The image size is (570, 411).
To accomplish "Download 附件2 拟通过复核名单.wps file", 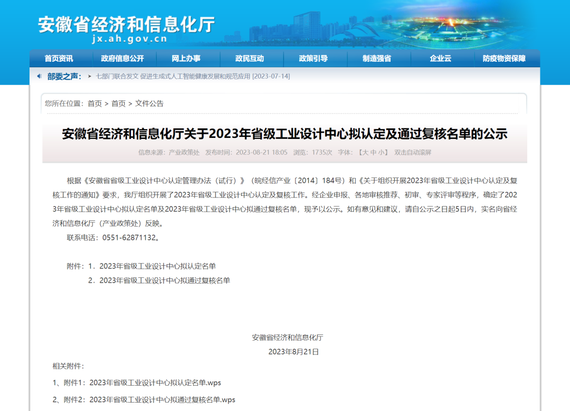I will (162, 399).
